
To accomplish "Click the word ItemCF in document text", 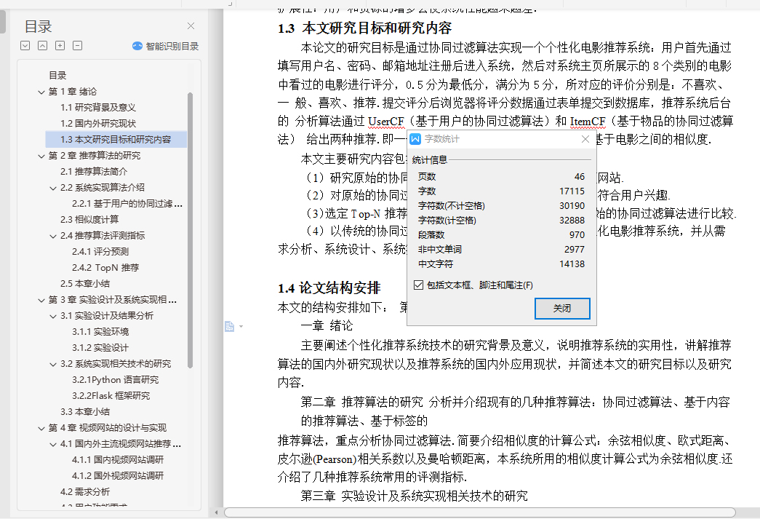I will [588, 122].
